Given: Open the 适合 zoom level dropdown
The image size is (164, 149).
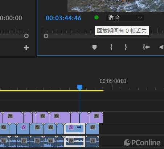Looking at the screenshot, I should [125, 18].
